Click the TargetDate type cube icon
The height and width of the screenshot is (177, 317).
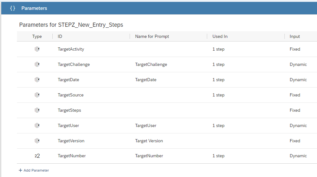coord(37,80)
